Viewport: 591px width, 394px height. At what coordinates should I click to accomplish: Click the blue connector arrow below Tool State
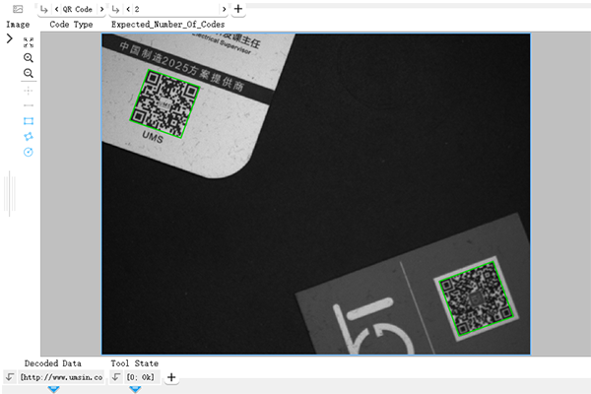[135, 389]
